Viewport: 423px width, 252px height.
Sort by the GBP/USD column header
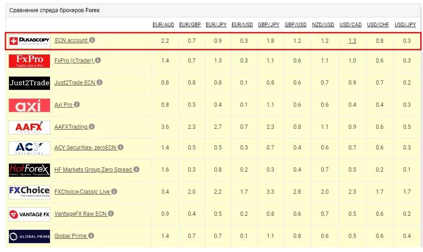(295, 24)
